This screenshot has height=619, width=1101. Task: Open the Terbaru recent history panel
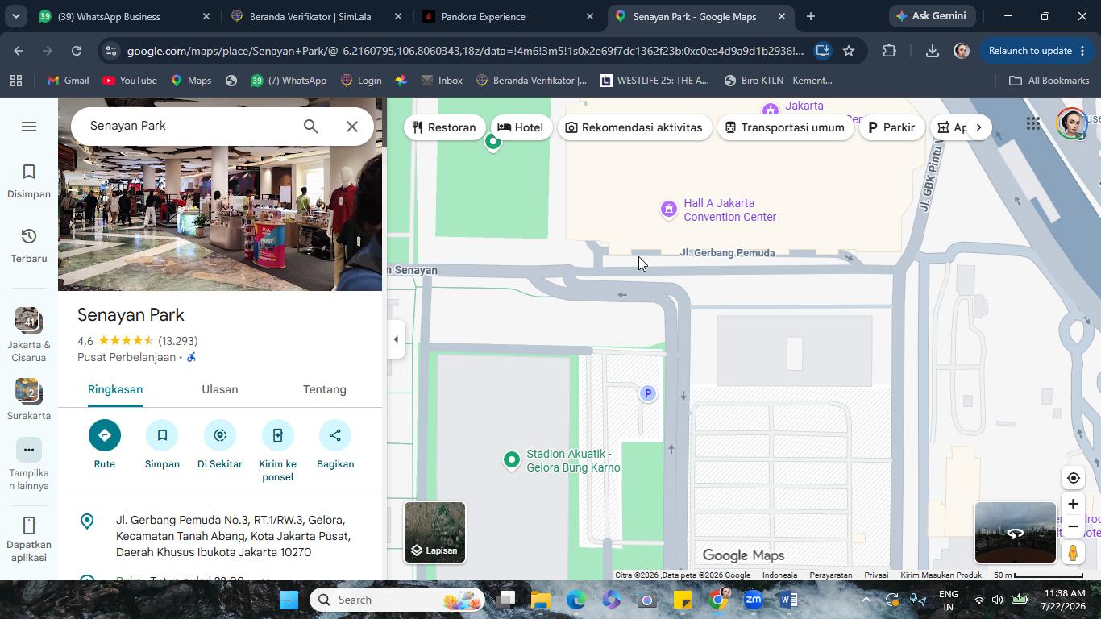(29, 246)
